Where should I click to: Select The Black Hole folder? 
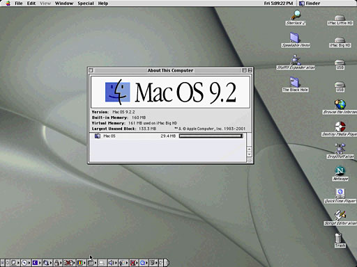[x=296, y=84]
